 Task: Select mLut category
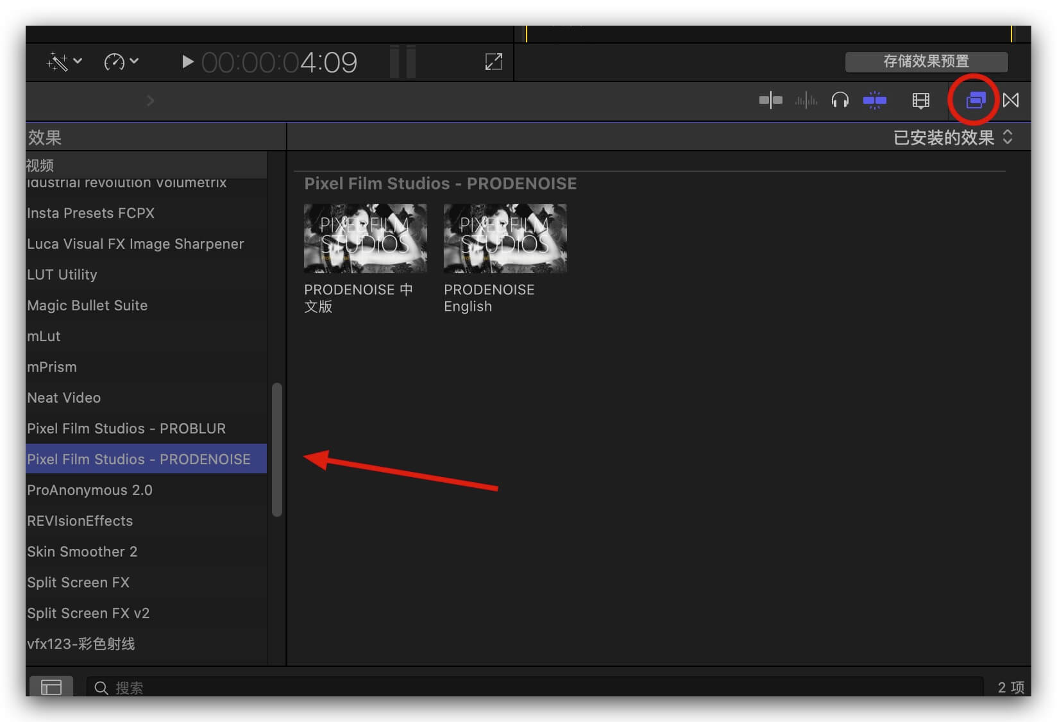click(x=146, y=336)
